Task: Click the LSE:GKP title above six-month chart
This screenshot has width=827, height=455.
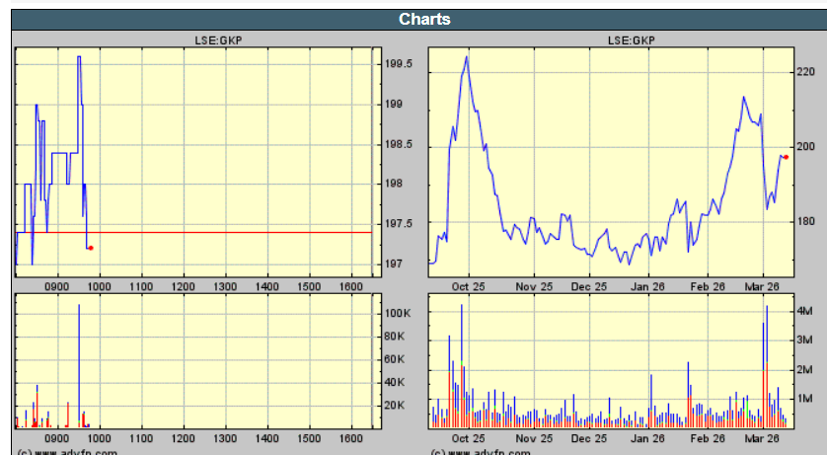Action: click(x=632, y=40)
